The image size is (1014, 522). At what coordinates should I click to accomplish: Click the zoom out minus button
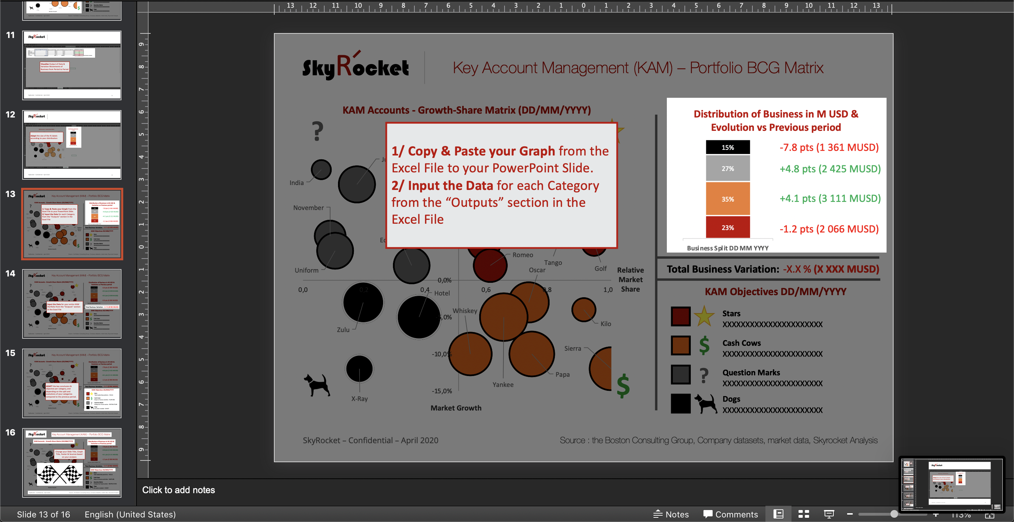(850, 514)
